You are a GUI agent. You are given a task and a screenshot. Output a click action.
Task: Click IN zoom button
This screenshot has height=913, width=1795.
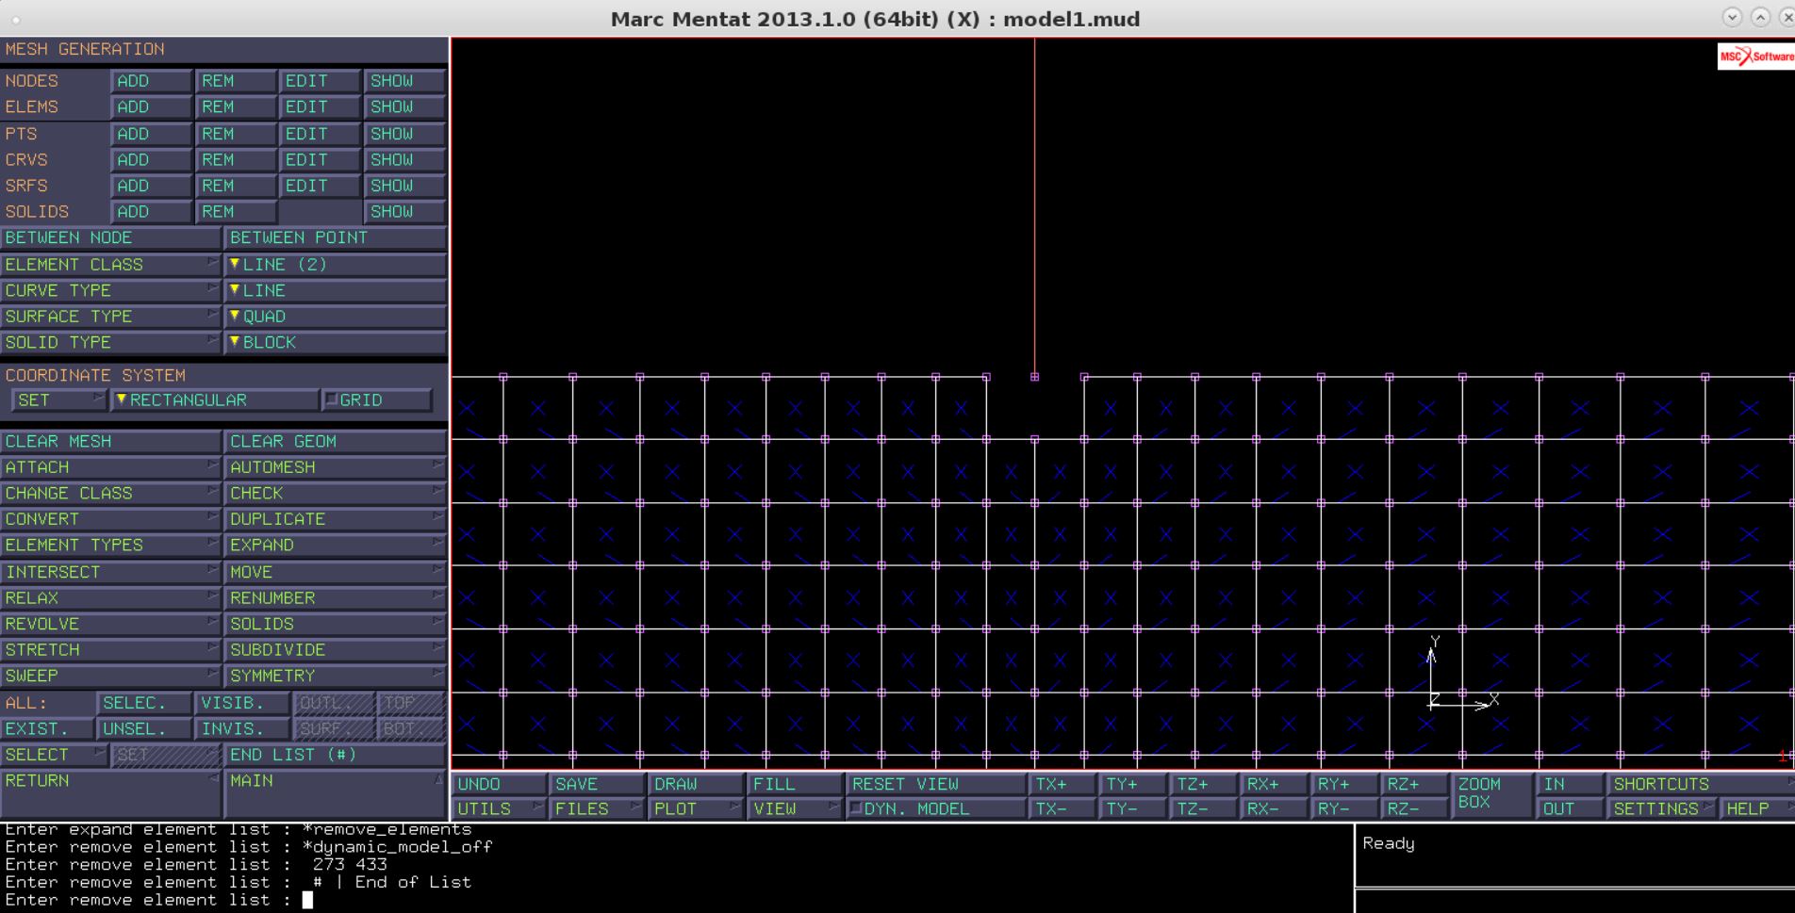pyautogui.click(x=1571, y=784)
